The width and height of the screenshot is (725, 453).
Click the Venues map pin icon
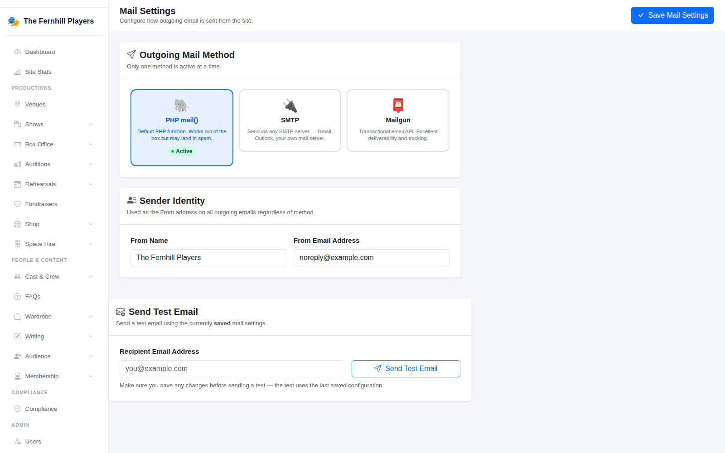(x=17, y=105)
